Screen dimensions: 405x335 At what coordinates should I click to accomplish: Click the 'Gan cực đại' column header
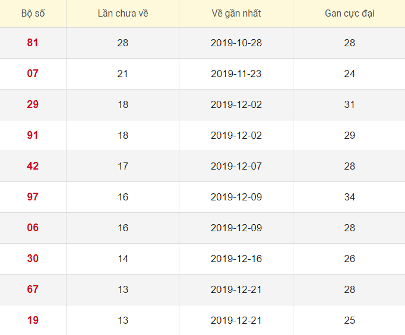point(349,13)
